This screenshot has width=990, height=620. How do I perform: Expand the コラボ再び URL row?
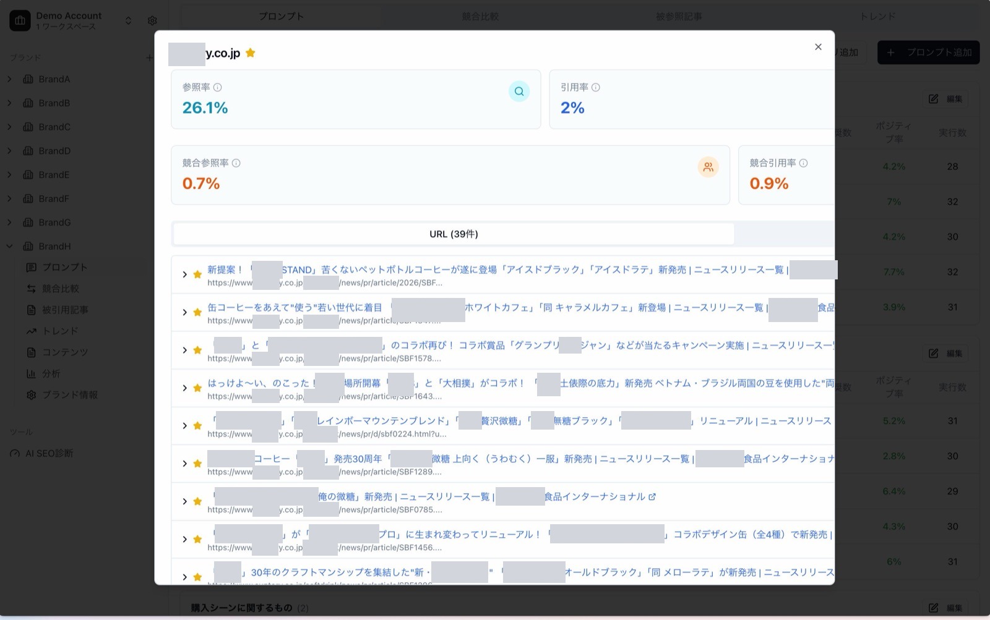(x=184, y=350)
